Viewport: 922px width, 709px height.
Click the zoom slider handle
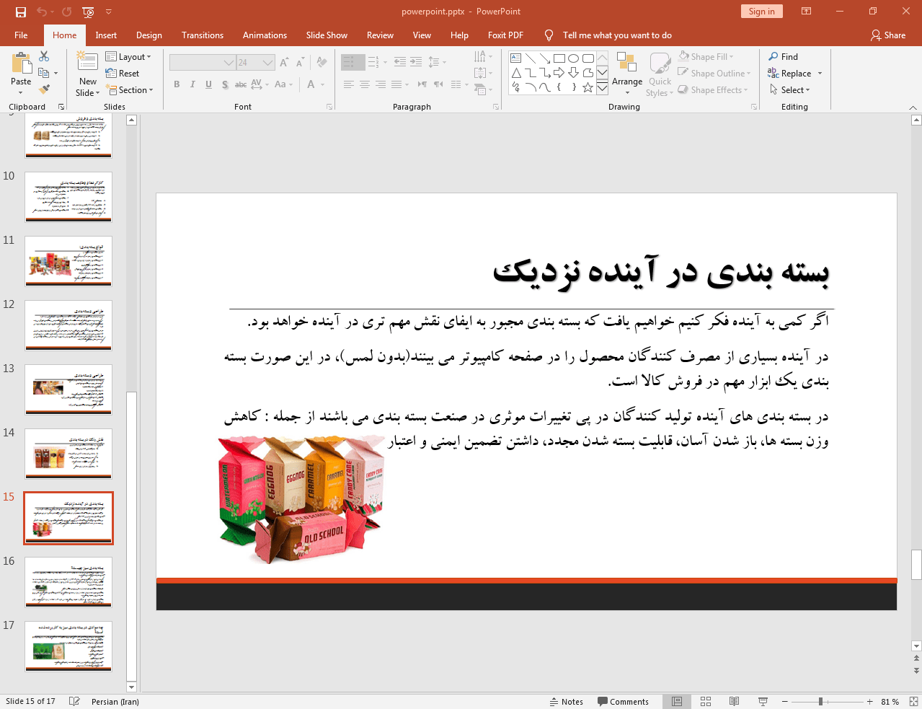tap(820, 701)
